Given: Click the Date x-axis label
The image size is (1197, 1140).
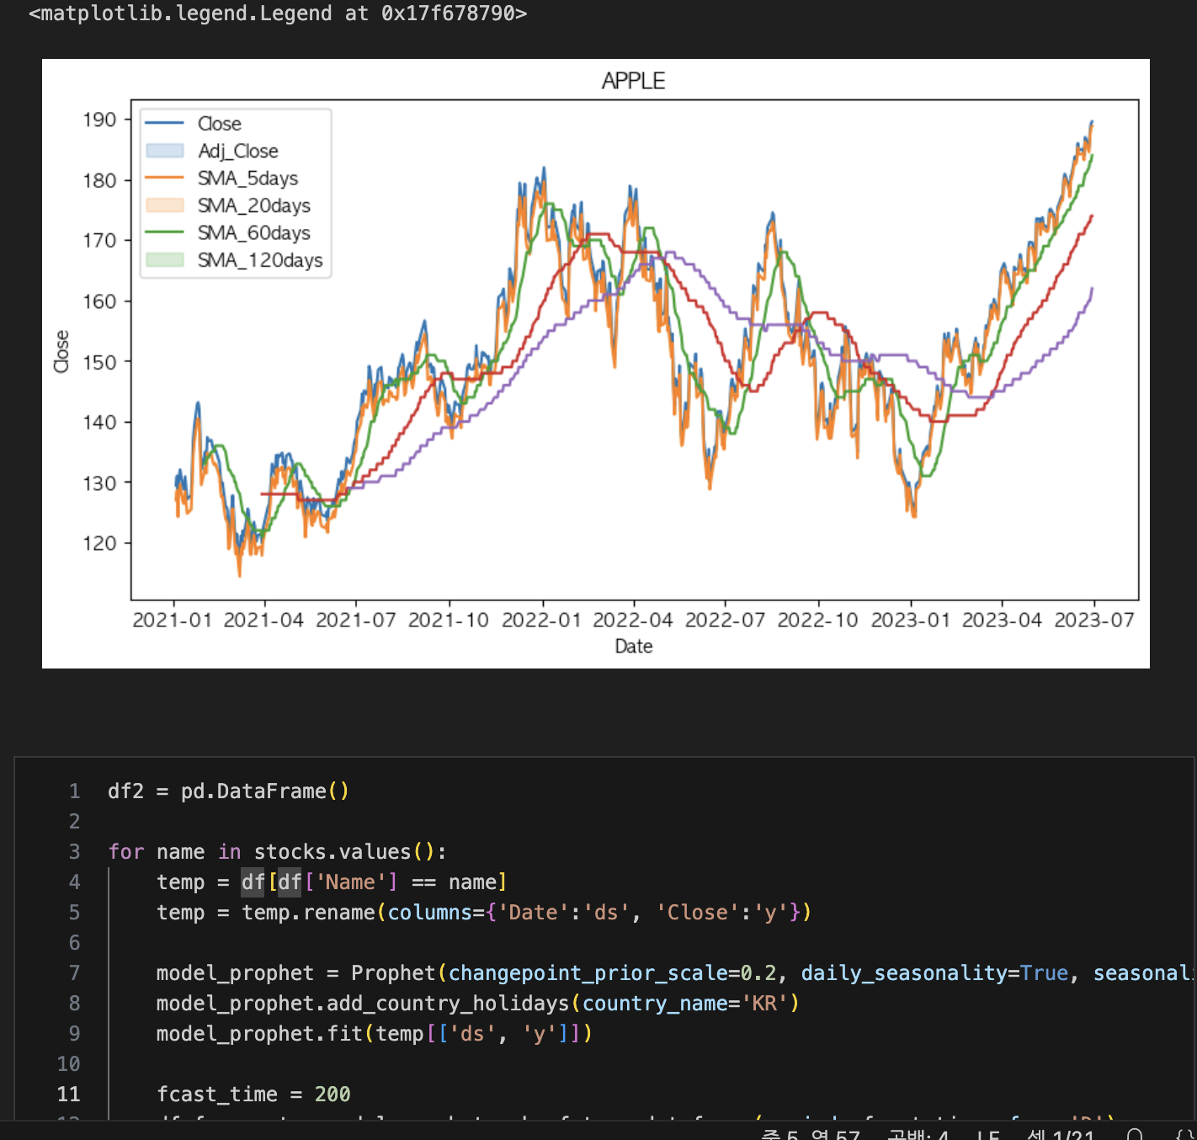Looking at the screenshot, I should [x=634, y=646].
